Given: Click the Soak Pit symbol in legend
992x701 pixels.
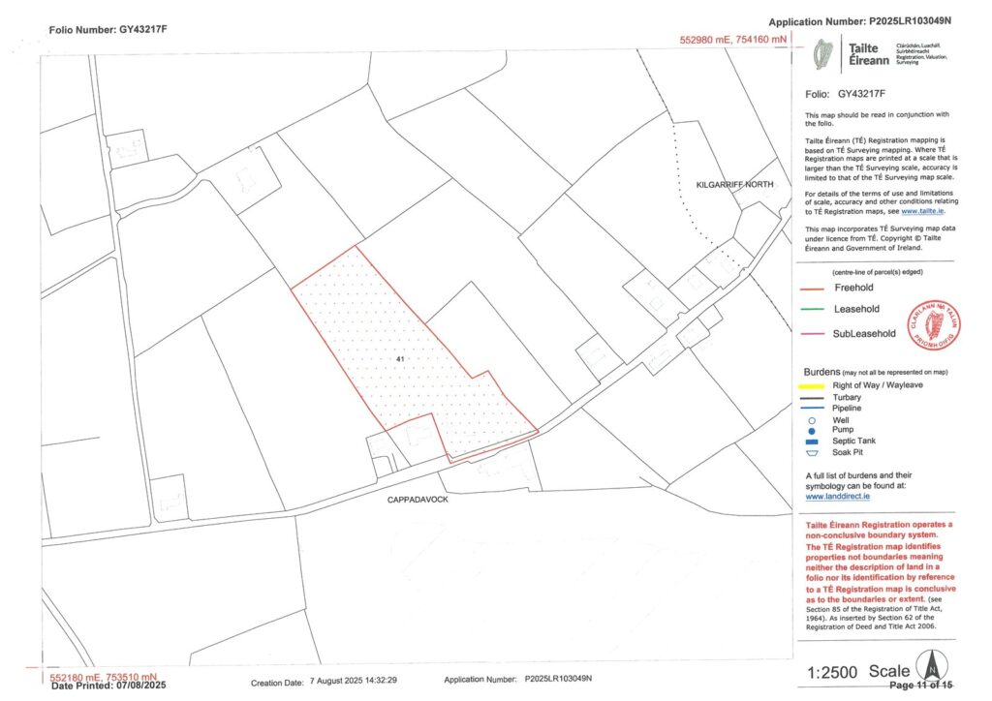Looking at the screenshot, I should (813, 453).
